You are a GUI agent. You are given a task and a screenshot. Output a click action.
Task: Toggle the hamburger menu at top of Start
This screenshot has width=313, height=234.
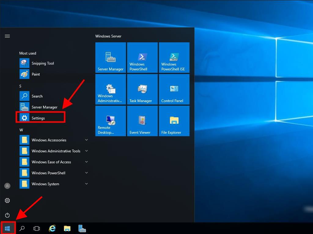[7, 36]
